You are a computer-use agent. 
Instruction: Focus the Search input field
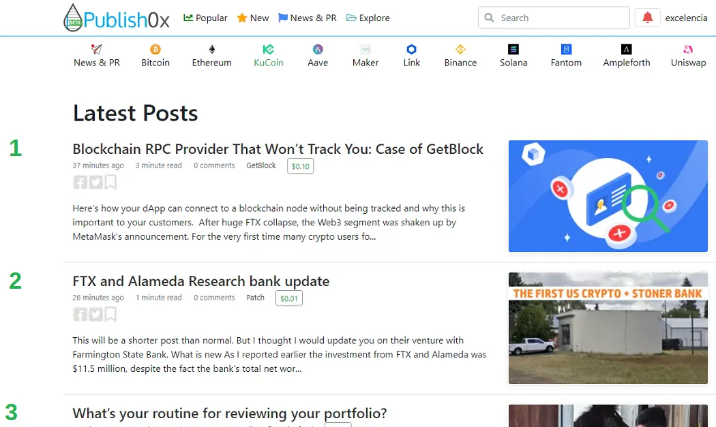(x=554, y=18)
